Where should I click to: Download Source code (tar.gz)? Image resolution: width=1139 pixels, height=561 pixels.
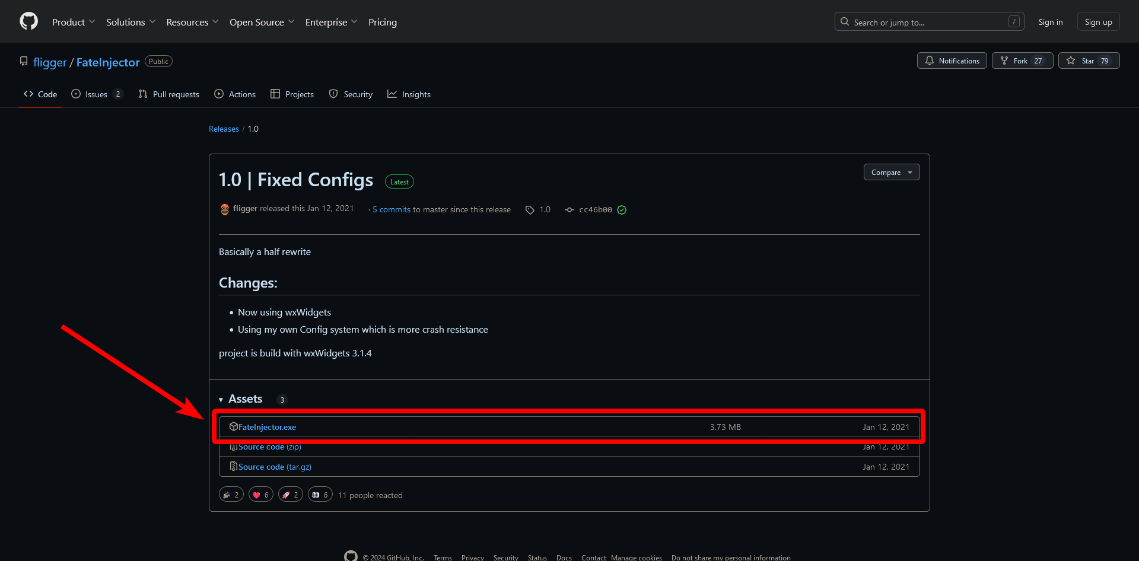275,467
